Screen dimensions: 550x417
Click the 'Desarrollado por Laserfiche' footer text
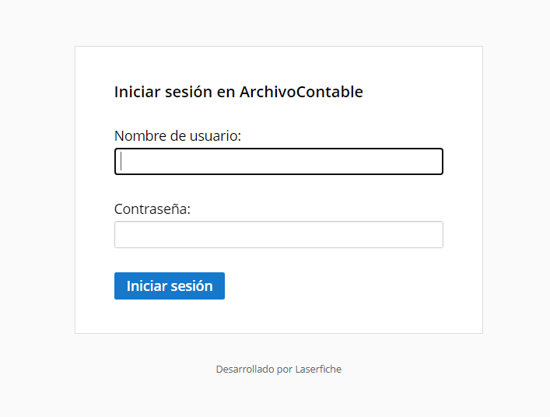[x=279, y=370]
